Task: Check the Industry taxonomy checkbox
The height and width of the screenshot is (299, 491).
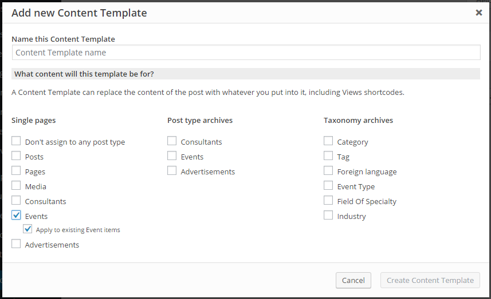Action: click(328, 216)
